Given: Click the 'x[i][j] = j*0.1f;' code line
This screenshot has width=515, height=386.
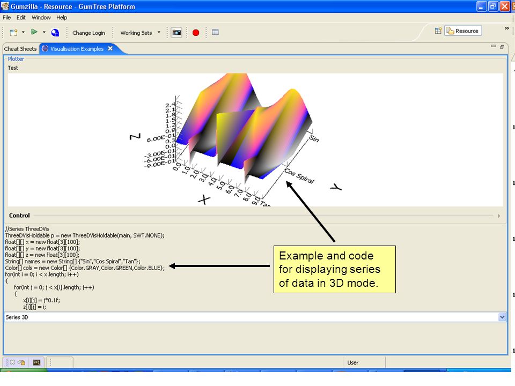Looking at the screenshot, I should tap(41, 300).
